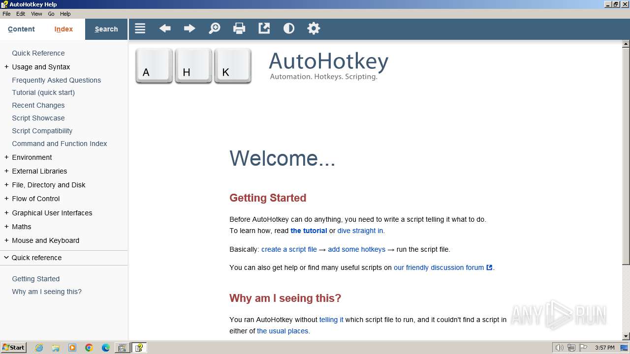Open 'the tutorial' link
The height and width of the screenshot is (354, 630).
tap(309, 231)
